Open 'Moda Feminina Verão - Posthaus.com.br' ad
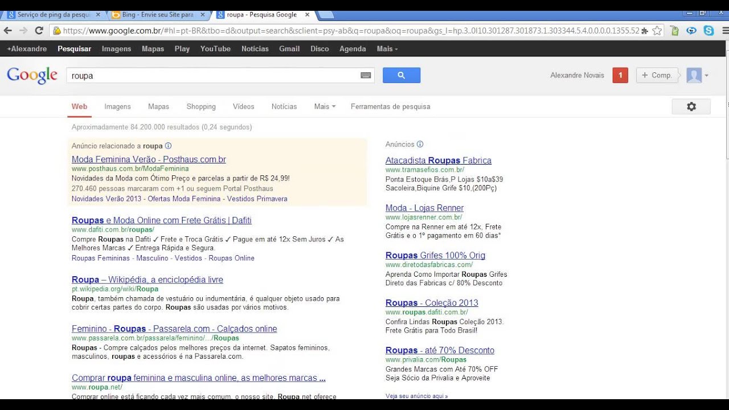This screenshot has height=410, width=729. click(x=149, y=159)
